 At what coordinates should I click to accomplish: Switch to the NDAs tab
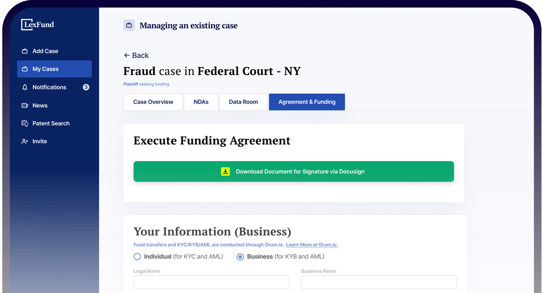(x=201, y=102)
